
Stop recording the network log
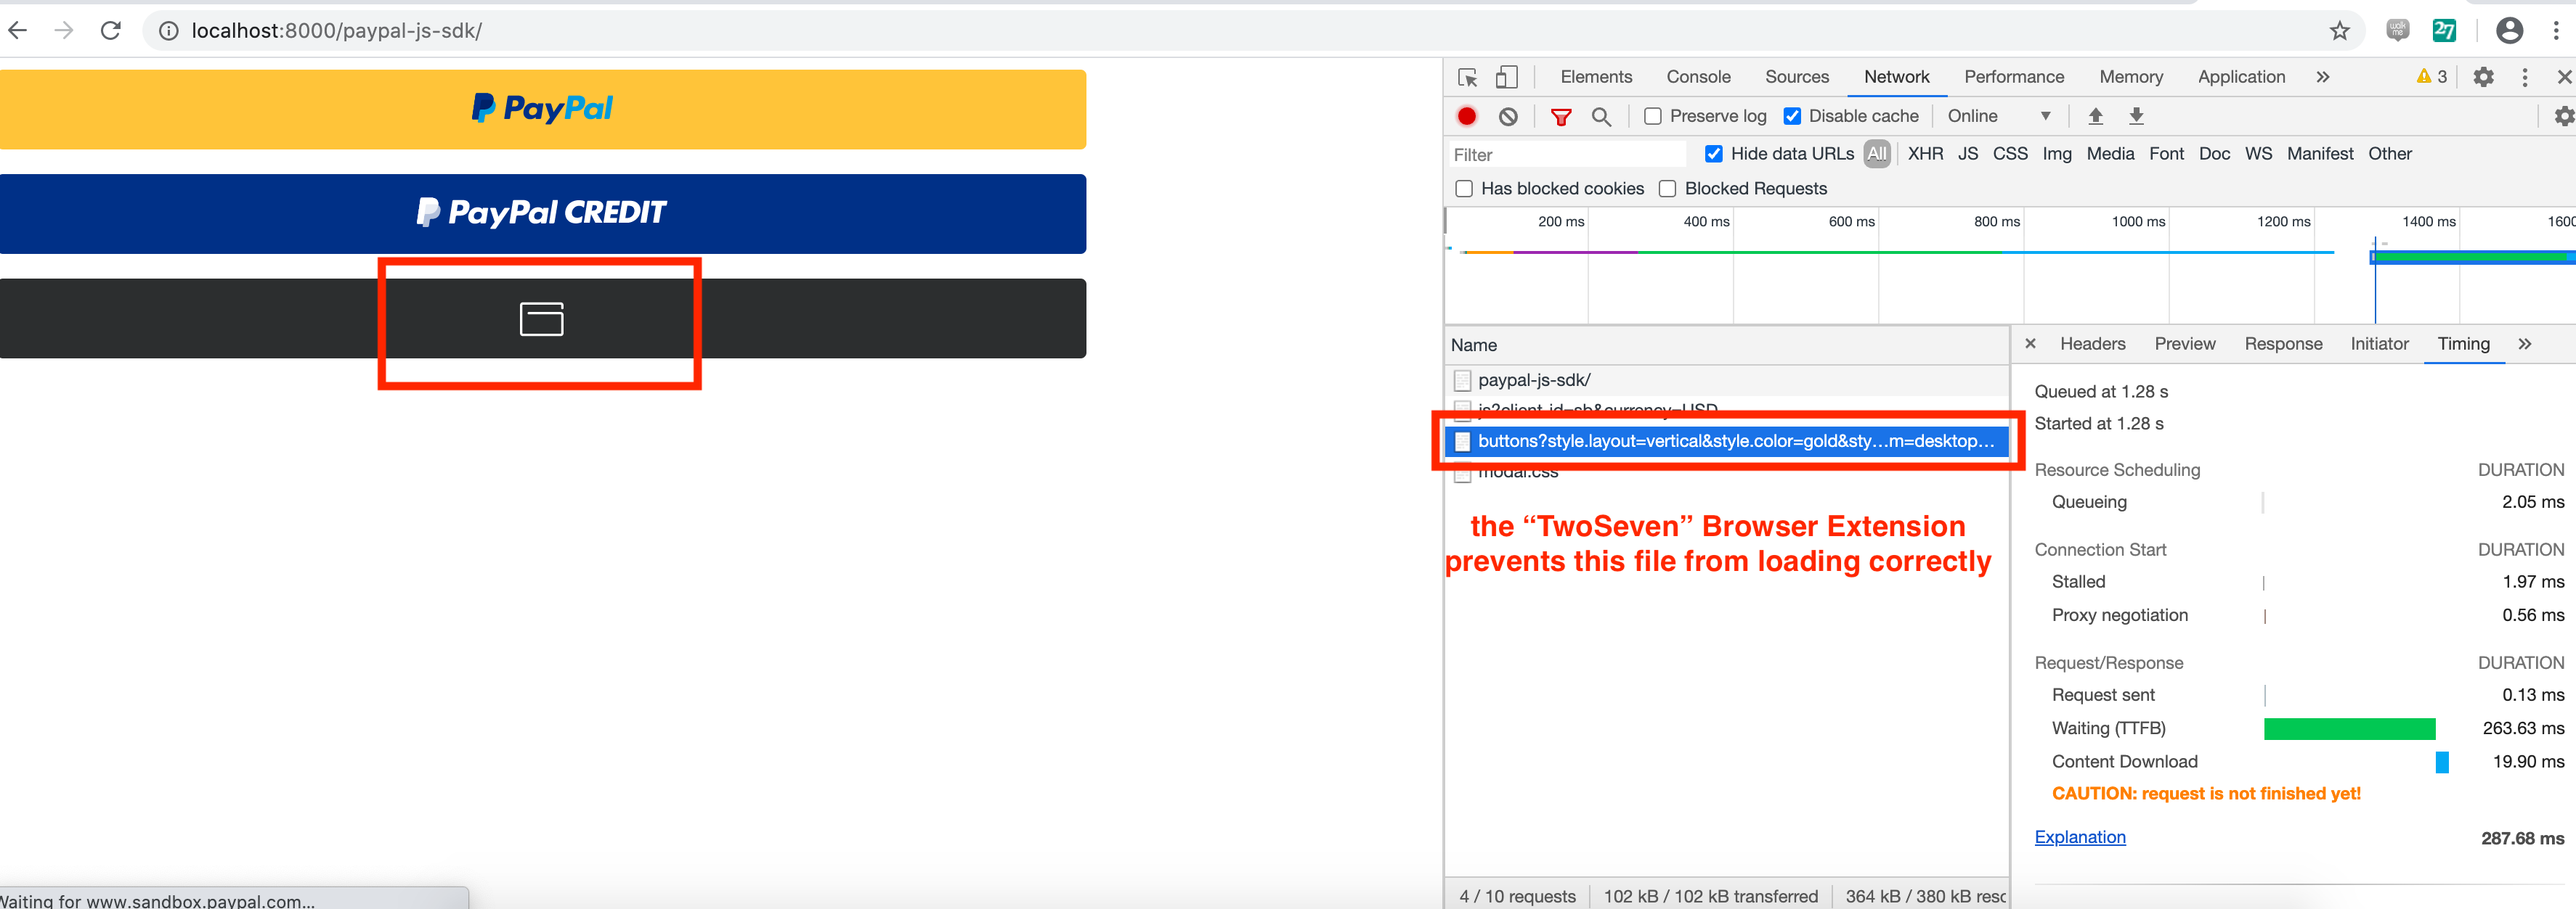tap(1466, 116)
